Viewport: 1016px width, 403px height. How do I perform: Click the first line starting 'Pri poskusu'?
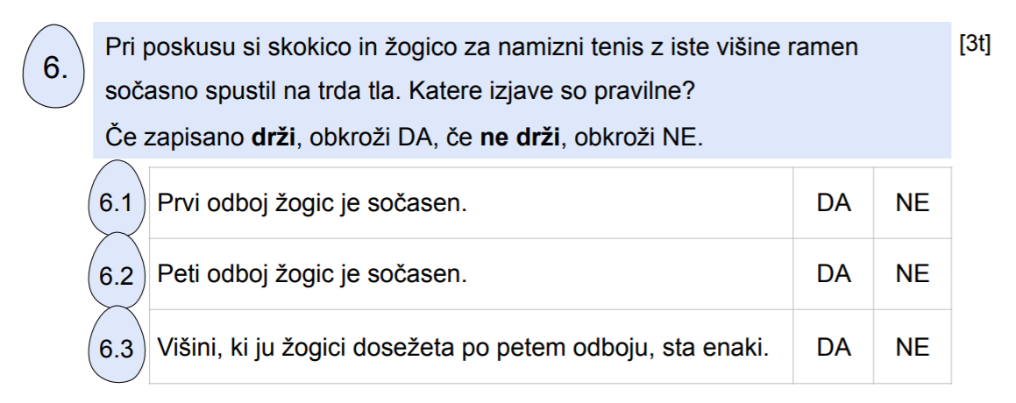click(x=481, y=47)
